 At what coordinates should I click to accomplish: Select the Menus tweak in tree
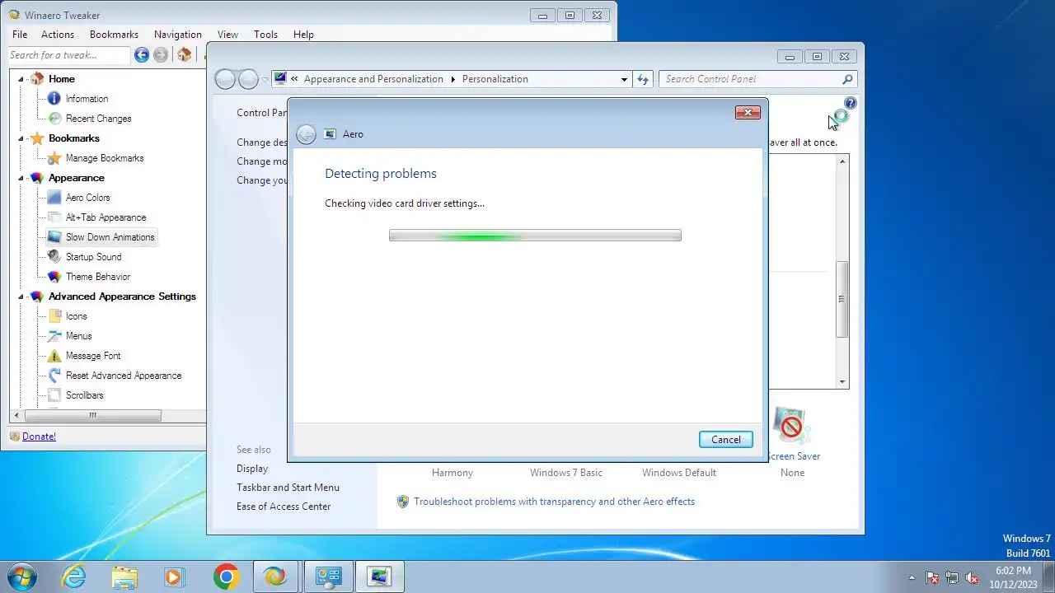coord(78,336)
